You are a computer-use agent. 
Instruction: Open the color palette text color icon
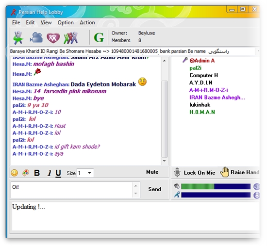(26, 173)
